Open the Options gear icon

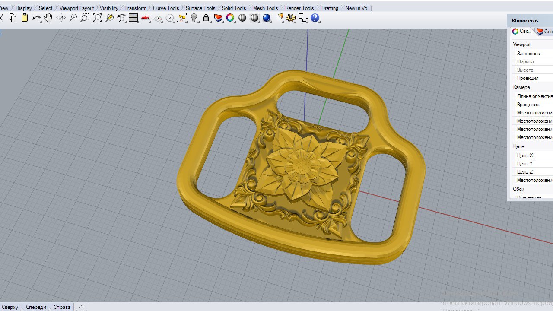291,18
